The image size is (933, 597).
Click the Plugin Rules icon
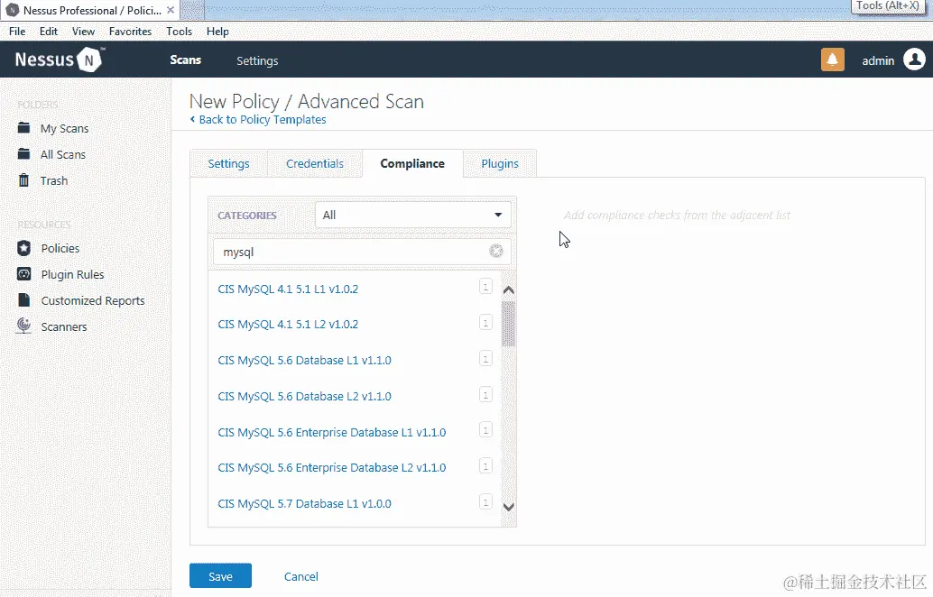pos(23,274)
